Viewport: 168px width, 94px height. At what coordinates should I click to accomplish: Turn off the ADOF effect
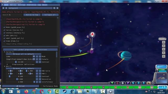click(4, 38)
